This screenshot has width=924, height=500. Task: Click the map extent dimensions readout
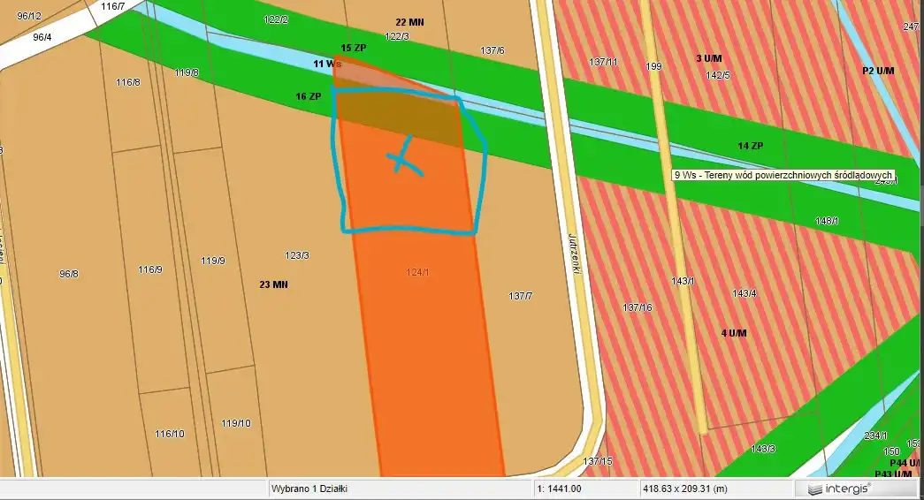click(x=683, y=488)
